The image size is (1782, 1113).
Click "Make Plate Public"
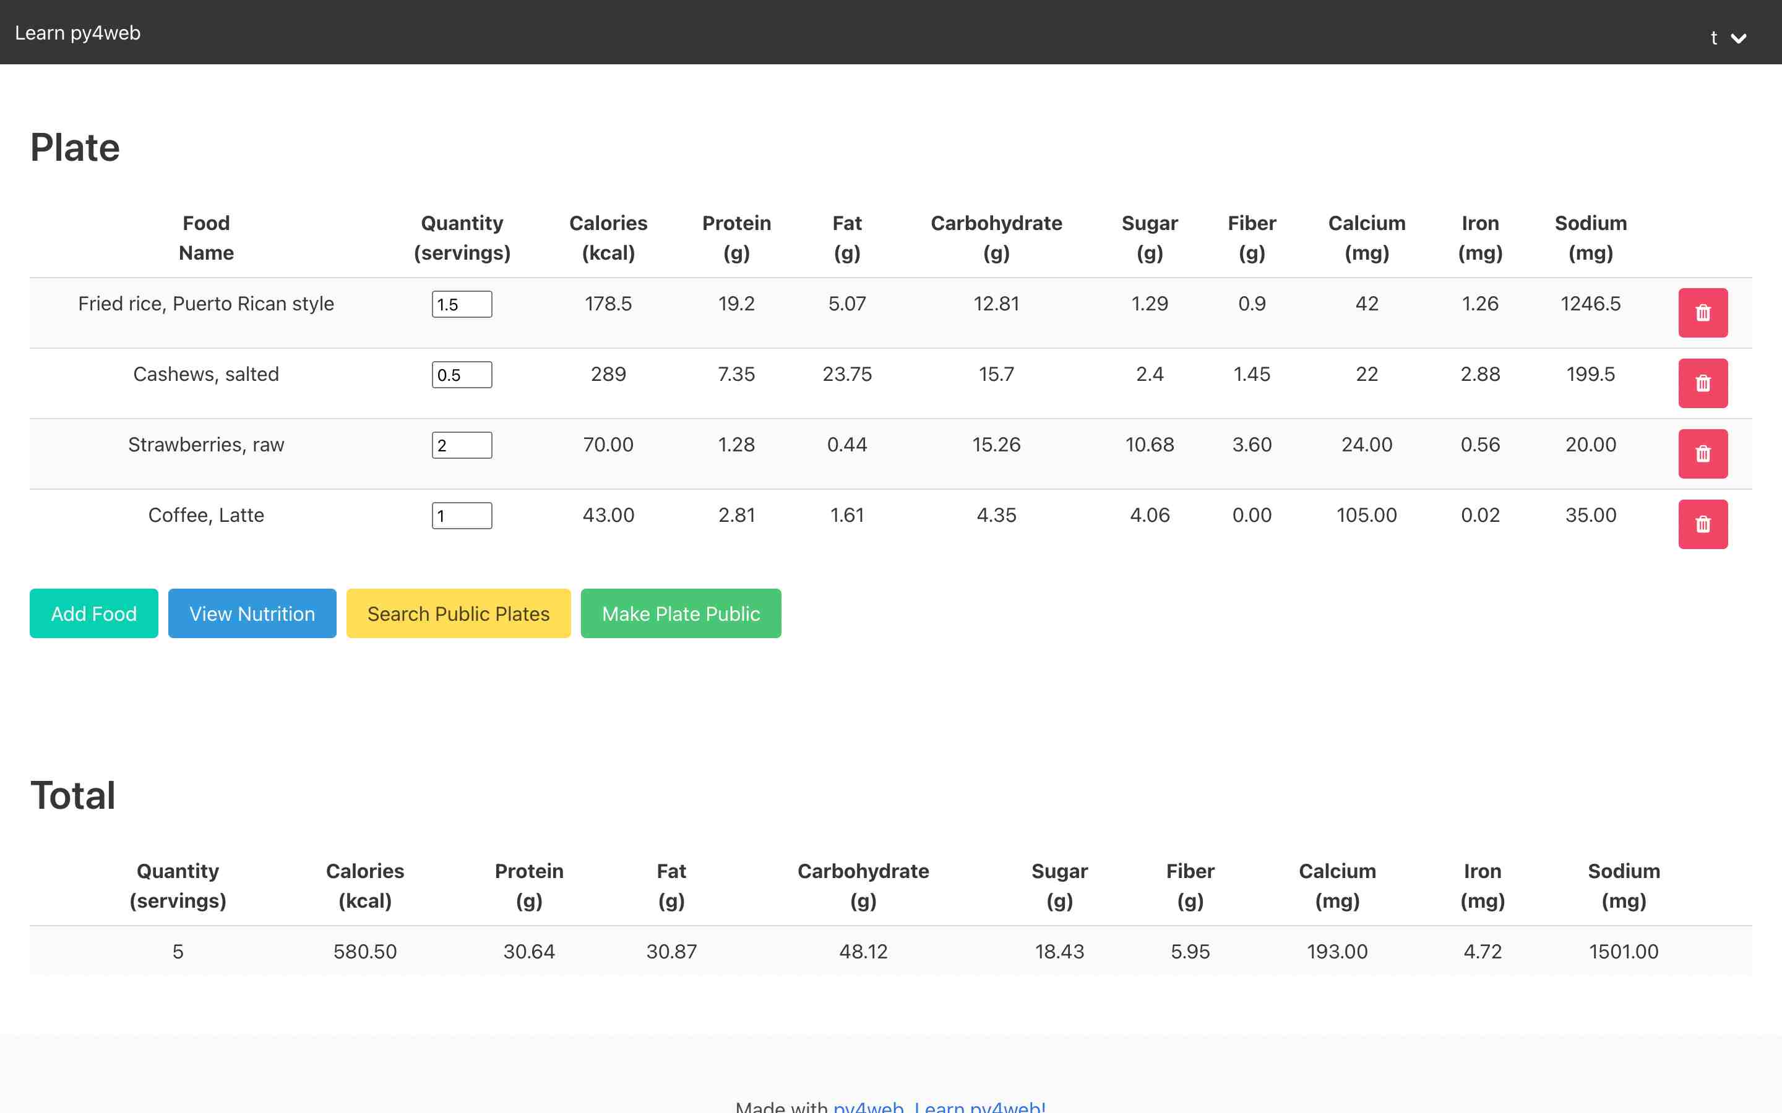(681, 613)
